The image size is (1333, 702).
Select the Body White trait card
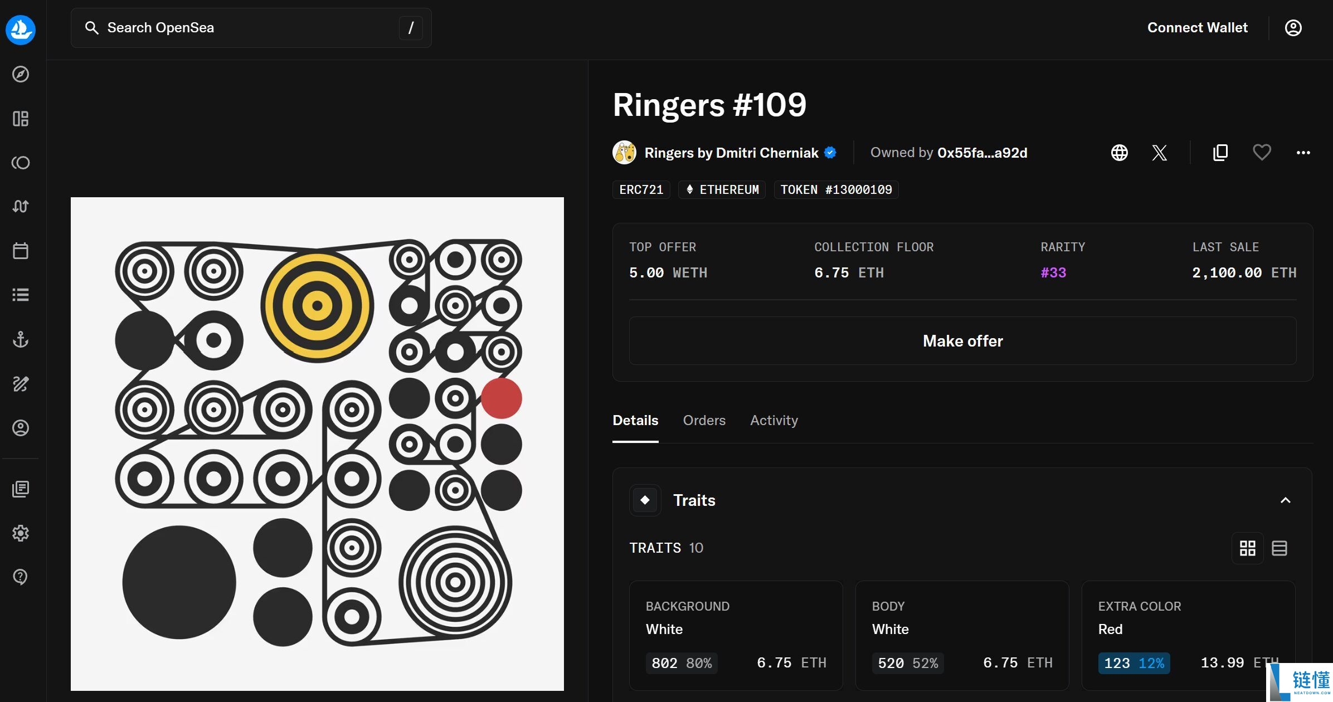962,636
